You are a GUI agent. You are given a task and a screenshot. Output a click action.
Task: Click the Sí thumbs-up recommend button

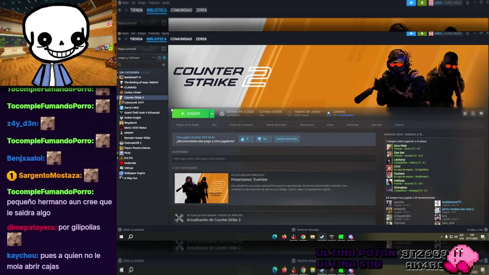click(x=246, y=139)
